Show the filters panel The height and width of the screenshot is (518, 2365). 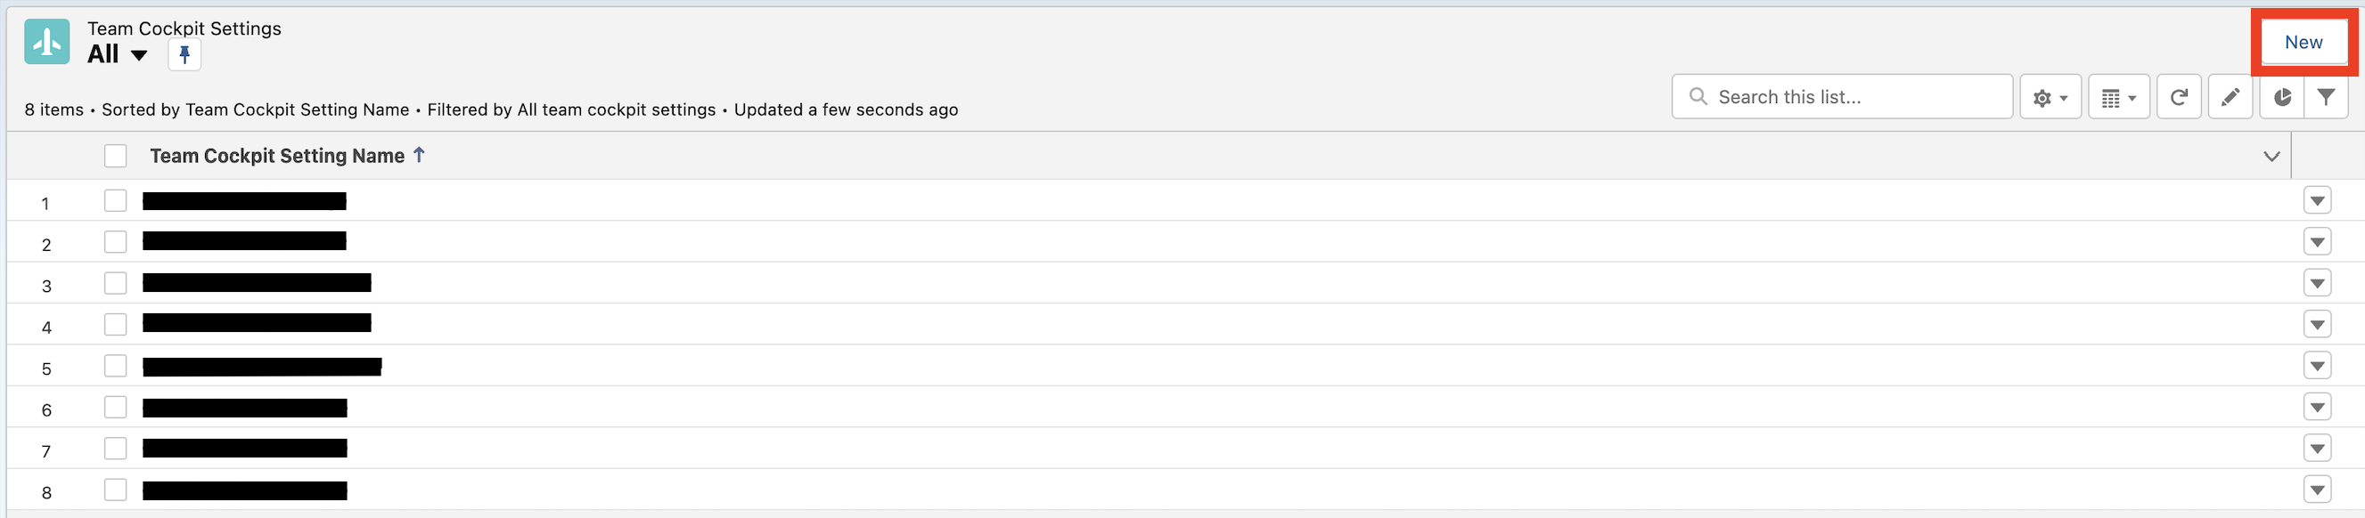[2326, 97]
